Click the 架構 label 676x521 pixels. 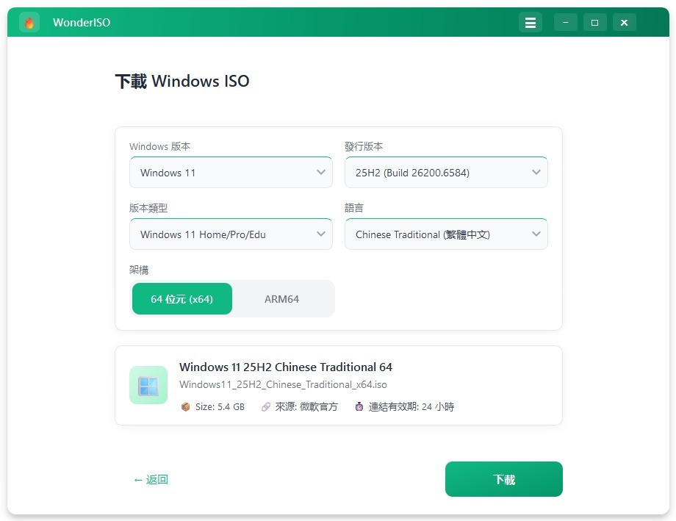(x=139, y=270)
